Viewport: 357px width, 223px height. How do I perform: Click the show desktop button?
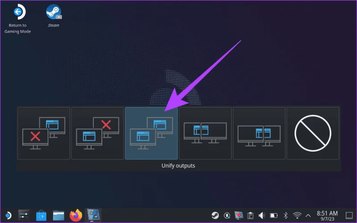coord(349,215)
